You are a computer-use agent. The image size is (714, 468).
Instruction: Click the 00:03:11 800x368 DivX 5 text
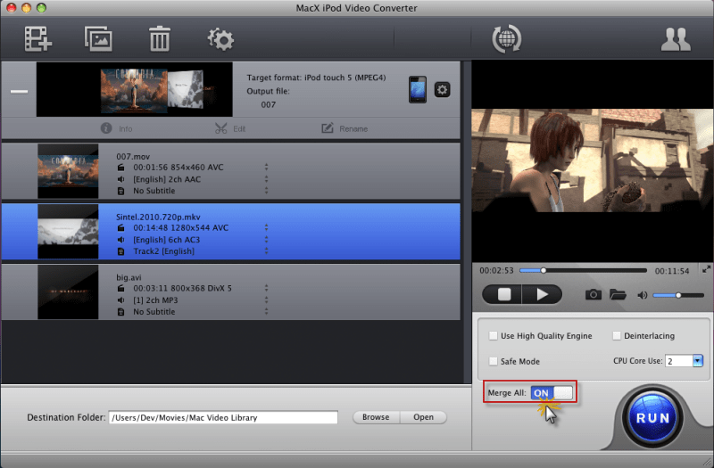tap(182, 288)
